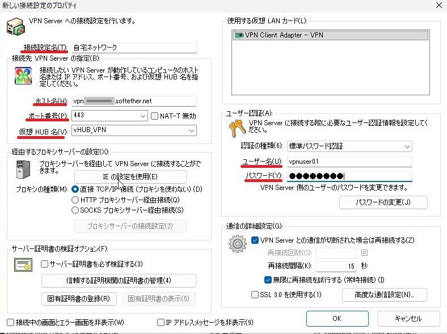Viewport: 447px width, 334px height.
Task: Click 信頼する証明機関の証明書の管理 button
Action: [119, 281]
